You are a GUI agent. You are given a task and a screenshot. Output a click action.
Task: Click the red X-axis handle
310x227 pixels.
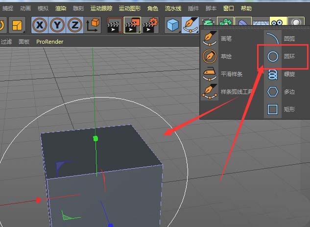[38, 200]
